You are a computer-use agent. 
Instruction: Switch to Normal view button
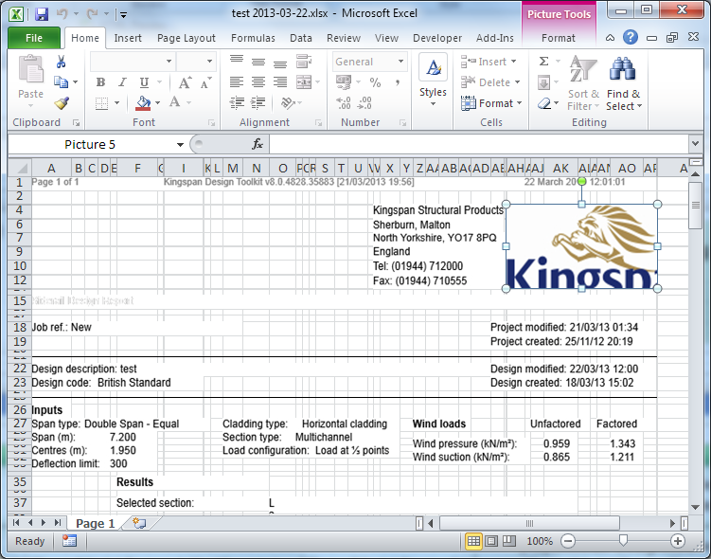click(473, 541)
